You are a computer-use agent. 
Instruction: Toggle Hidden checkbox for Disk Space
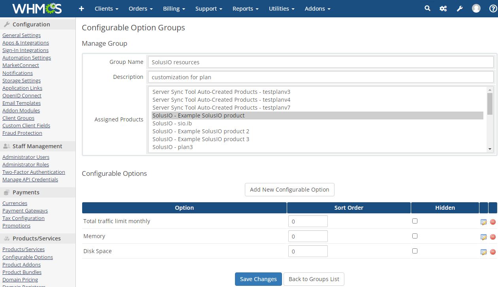pos(415,251)
